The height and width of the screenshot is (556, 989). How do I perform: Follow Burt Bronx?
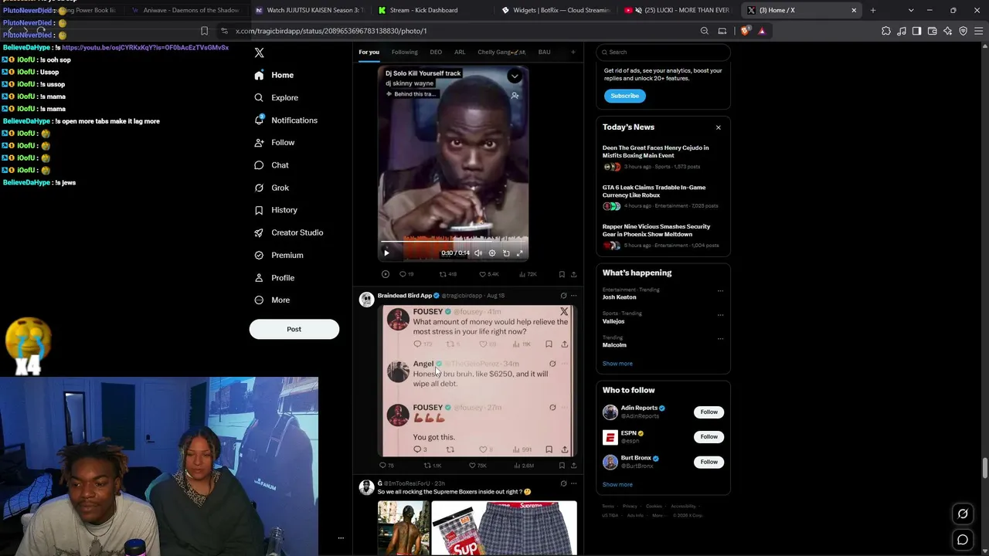click(709, 462)
